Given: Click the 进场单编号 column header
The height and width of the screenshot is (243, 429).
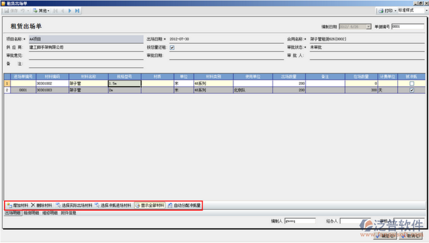Looking at the screenshot, I should [x=23, y=77].
